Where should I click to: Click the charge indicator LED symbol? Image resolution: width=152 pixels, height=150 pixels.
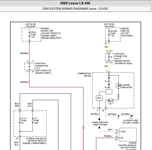coord(118,86)
